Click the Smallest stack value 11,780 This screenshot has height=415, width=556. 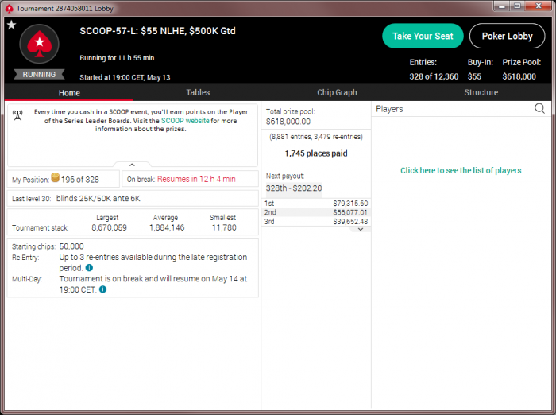[x=224, y=227]
